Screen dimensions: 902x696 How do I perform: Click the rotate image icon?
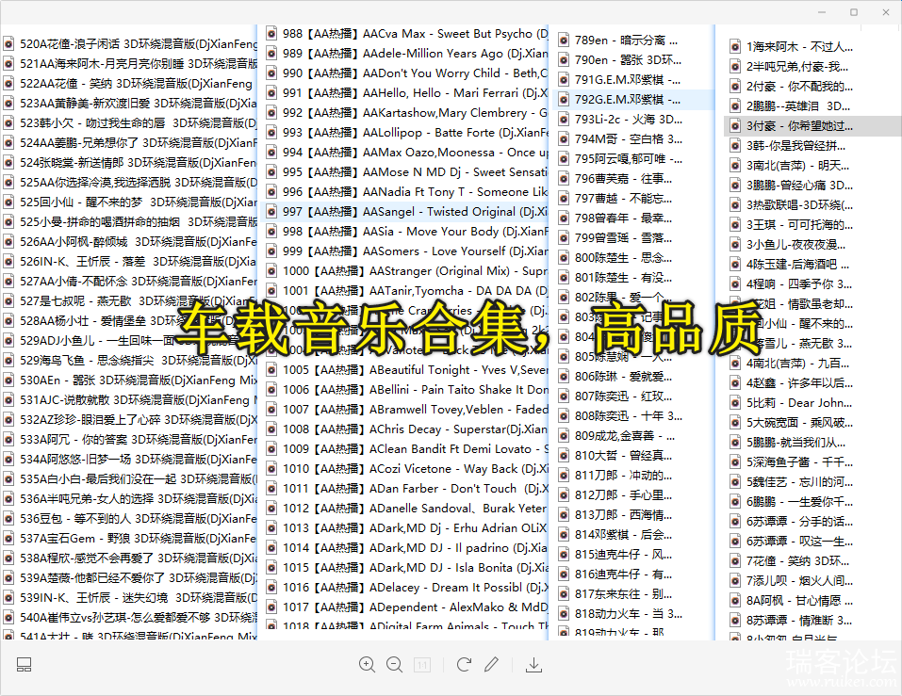click(464, 665)
